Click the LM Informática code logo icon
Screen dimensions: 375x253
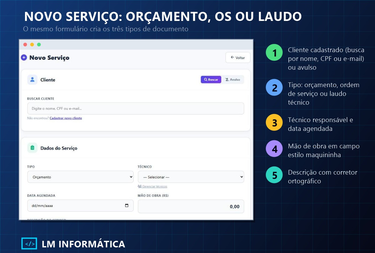pyautogui.click(x=29, y=244)
